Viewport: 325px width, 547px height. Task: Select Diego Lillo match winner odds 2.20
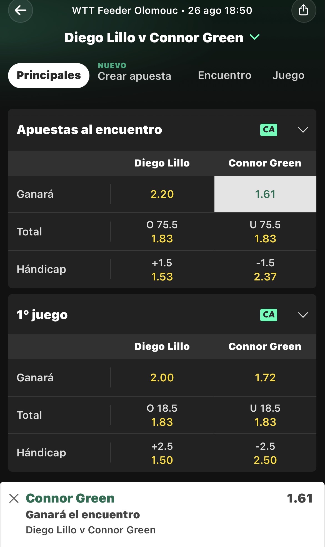coord(162,194)
